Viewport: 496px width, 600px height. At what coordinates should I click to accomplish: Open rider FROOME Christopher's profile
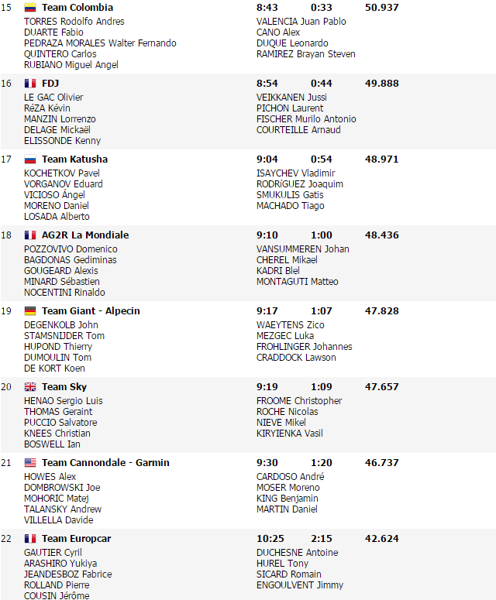pos(298,401)
